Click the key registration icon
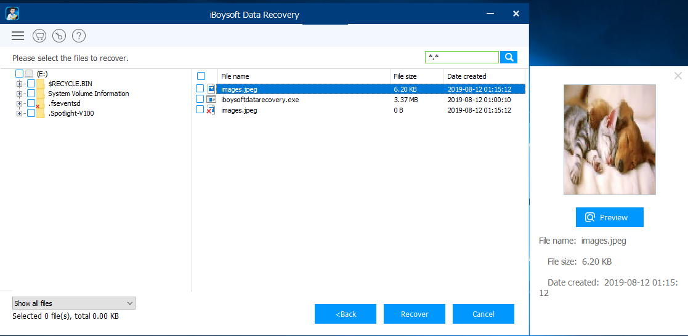The image size is (688, 336). pyautogui.click(x=59, y=36)
